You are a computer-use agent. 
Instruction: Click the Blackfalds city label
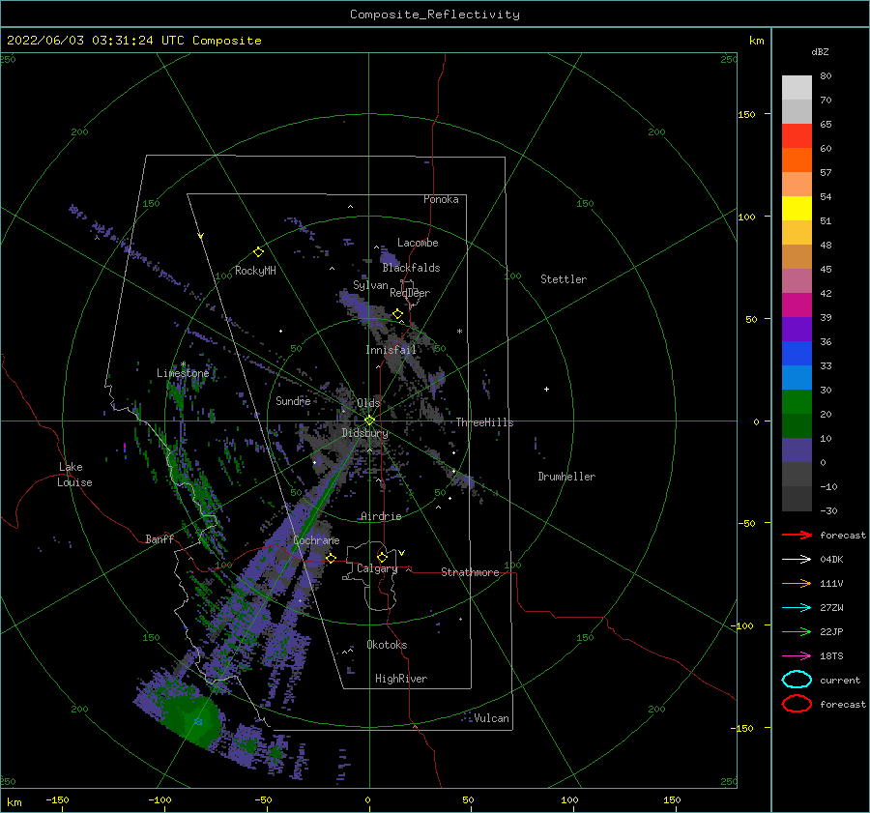tap(411, 268)
